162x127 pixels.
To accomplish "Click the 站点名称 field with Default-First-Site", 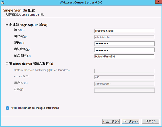I will click(x=124, y=57).
